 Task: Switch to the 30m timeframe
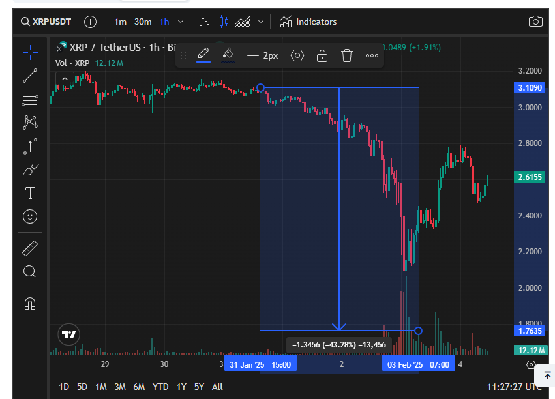tap(143, 22)
